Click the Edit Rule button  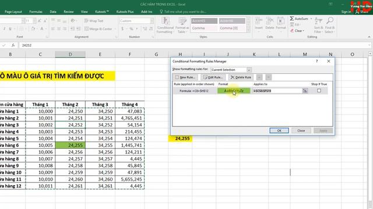pyautogui.click(x=213, y=77)
